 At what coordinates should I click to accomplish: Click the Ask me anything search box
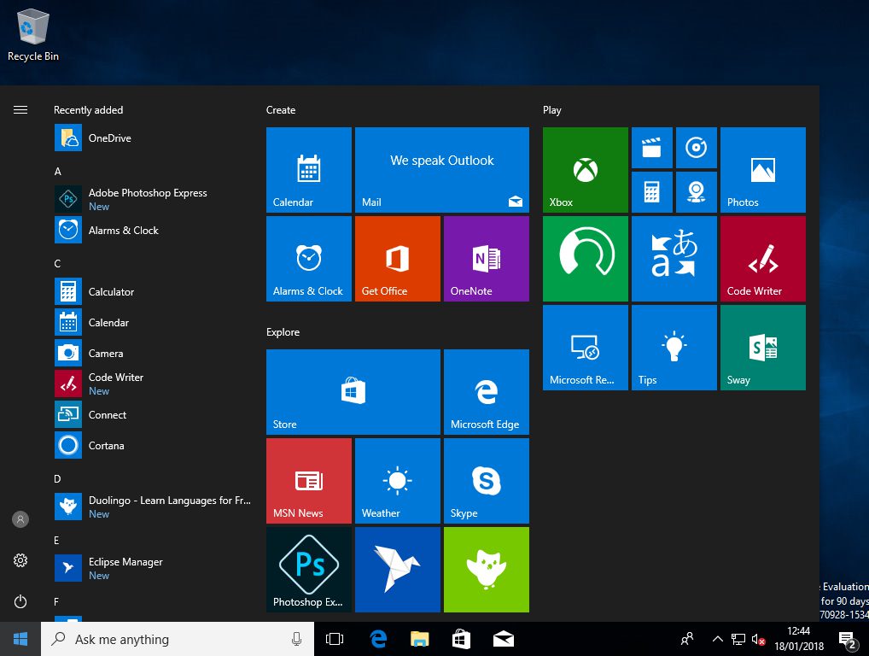pyautogui.click(x=178, y=639)
